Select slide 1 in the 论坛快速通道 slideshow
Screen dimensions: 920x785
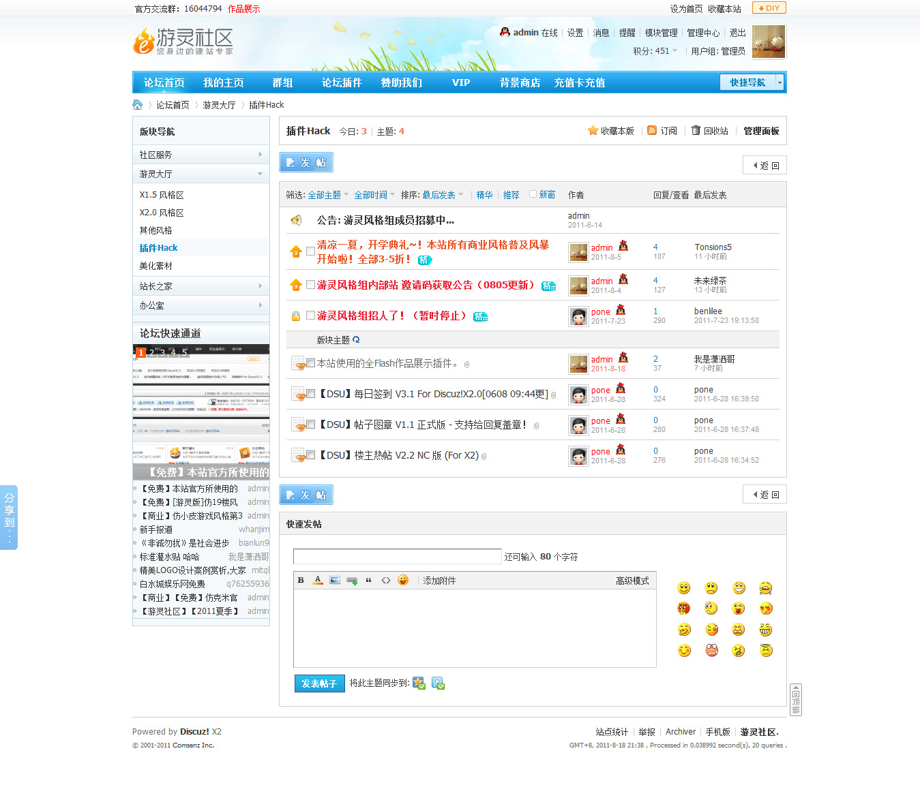coord(140,352)
